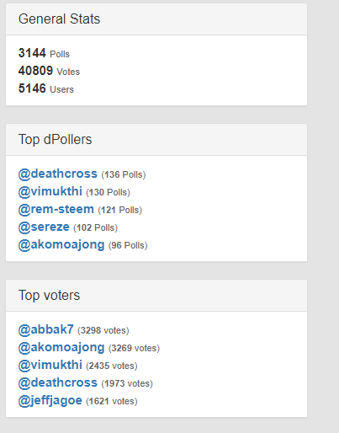Select @akomoajong under Top voters
The height and width of the screenshot is (433, 339).
pyautogui.click(x=61, y=347)
